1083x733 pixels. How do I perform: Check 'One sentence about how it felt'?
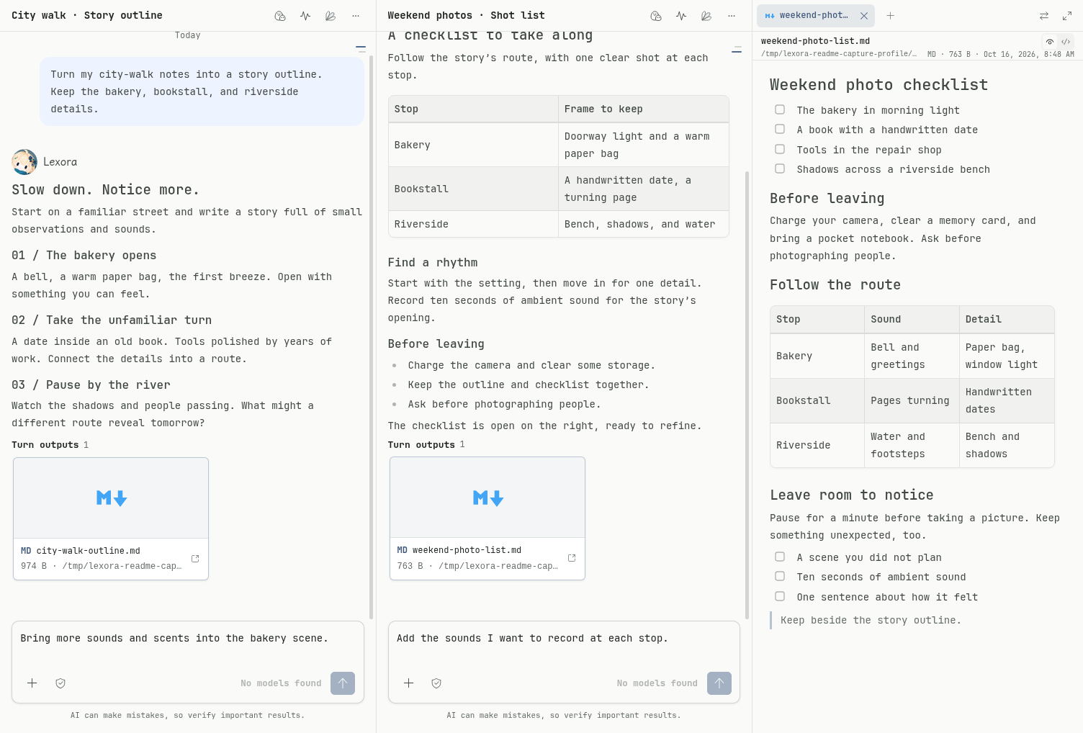pyautogui.click(x=780, y=596)
